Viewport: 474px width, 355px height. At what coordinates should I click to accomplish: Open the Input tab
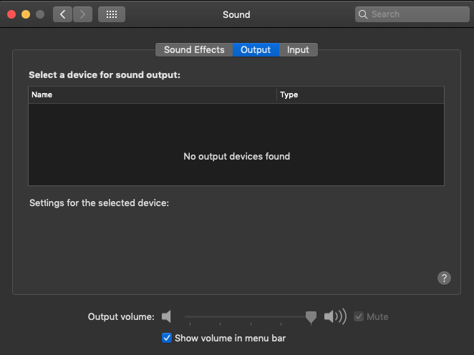[x=298, y=49]
